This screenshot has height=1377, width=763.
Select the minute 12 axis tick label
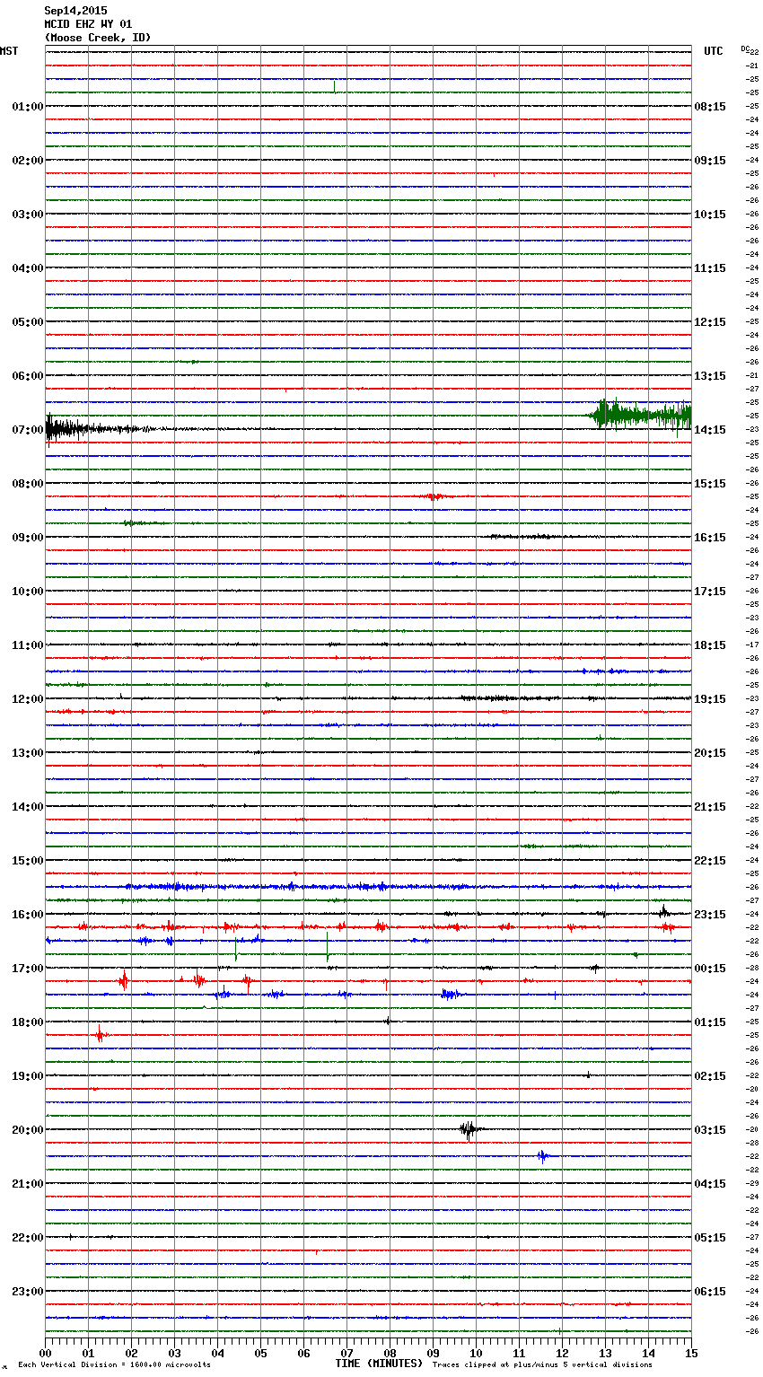[x=562, y=1353]
